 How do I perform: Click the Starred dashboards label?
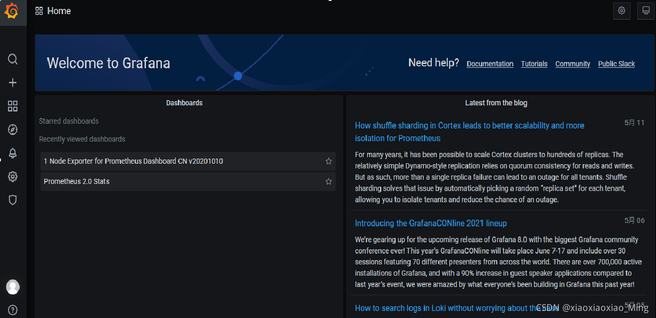click(69, 121)
